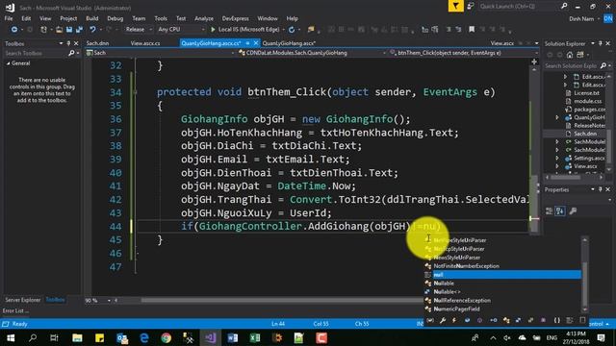The image size is (616, 346).
Task: Click the editor horizontal scrollbar
Action: [282, 301]
